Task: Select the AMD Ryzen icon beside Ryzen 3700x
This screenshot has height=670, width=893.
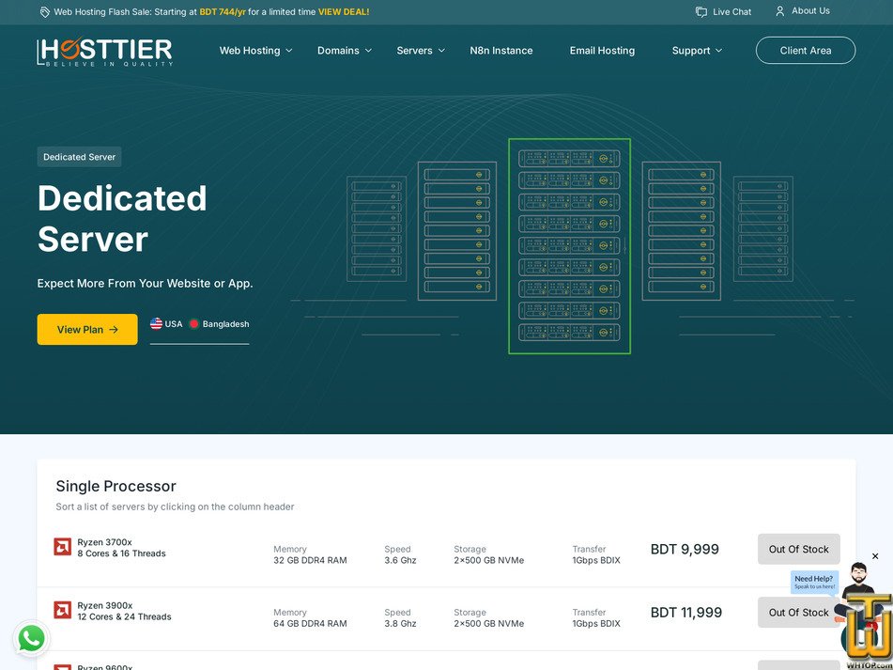Action: 62,546
